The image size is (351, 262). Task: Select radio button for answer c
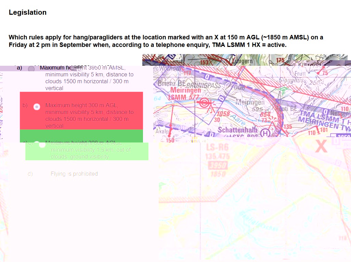point(42,145)
